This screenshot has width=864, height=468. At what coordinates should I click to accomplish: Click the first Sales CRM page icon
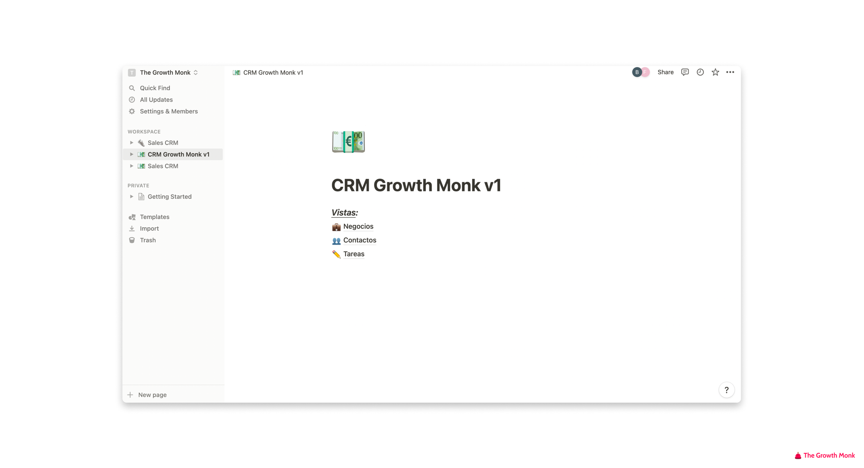click(141, 143)
